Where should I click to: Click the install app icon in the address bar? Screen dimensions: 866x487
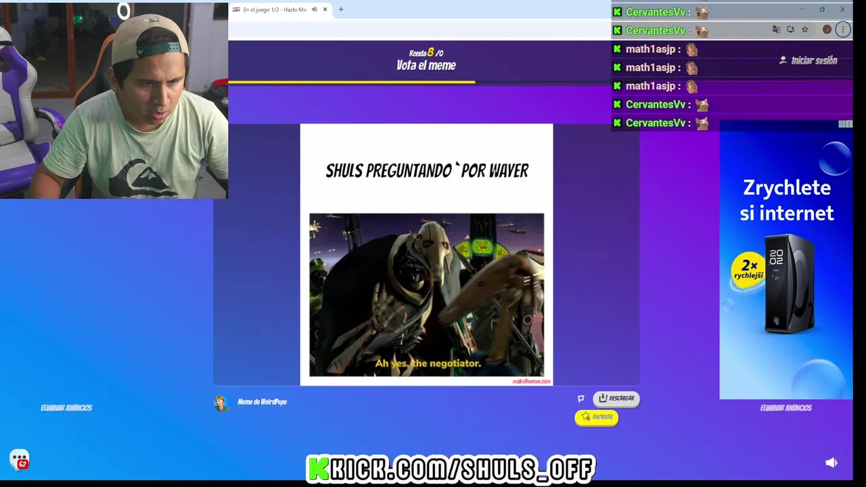[790, 30]
